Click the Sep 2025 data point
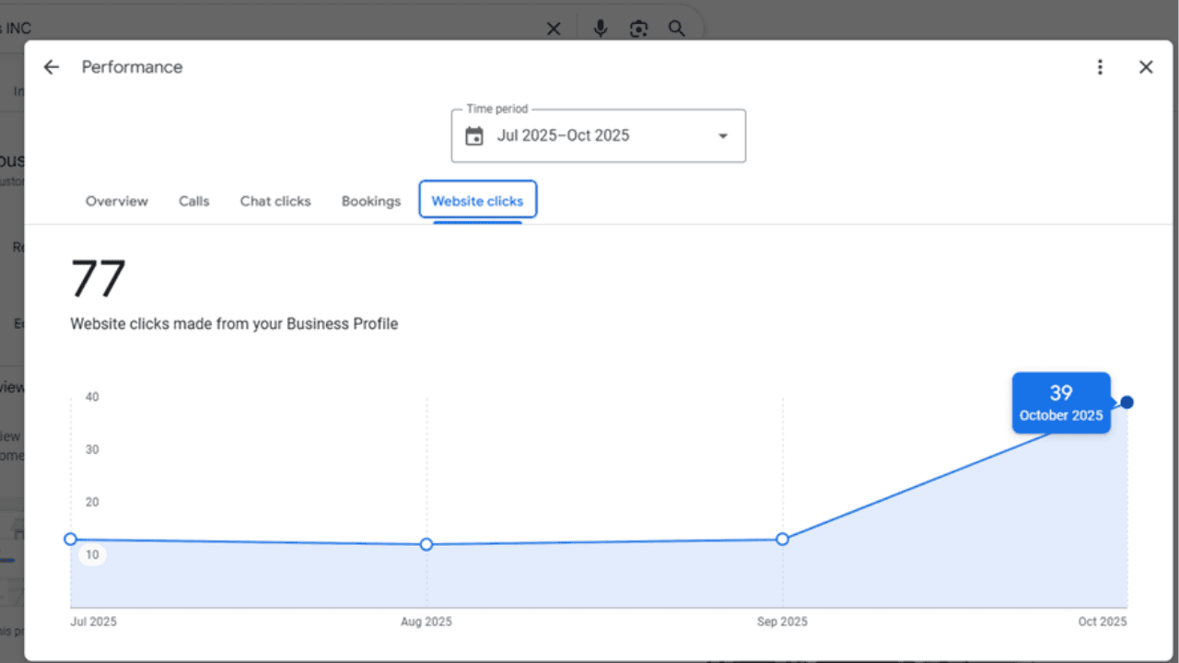The image size is (1179, 663). [x=782, y=539]
